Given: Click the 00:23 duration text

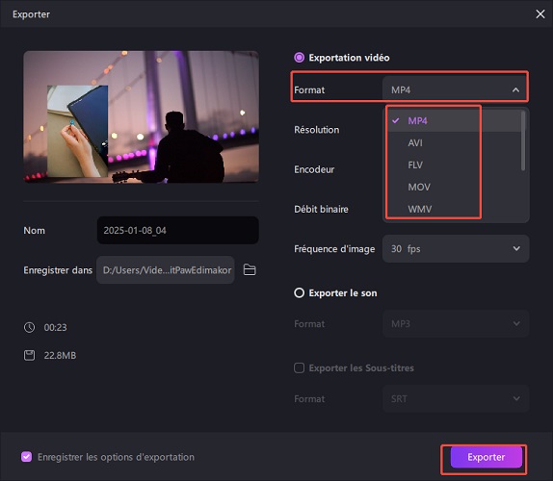Looking at the screenshot, I should [55, 327].
